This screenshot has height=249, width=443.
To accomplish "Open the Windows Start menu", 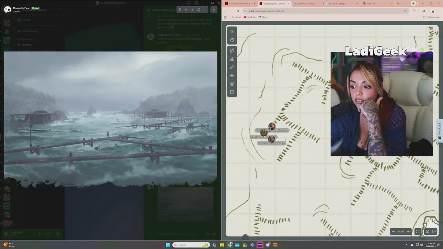I will [168, 245].
